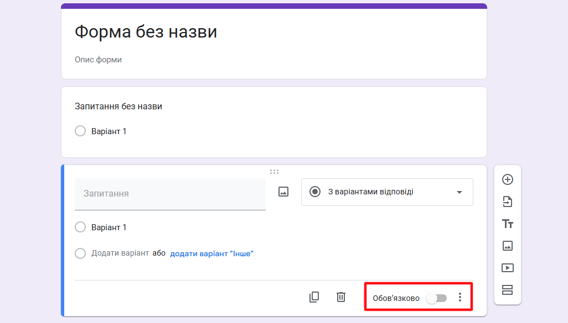This screenshot has width=568, height=323.
Task: Click add image icon in side toolbar
Action: click(507, 246)
